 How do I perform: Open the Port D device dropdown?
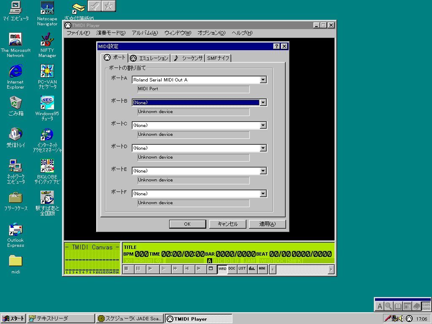pos(263,148)
